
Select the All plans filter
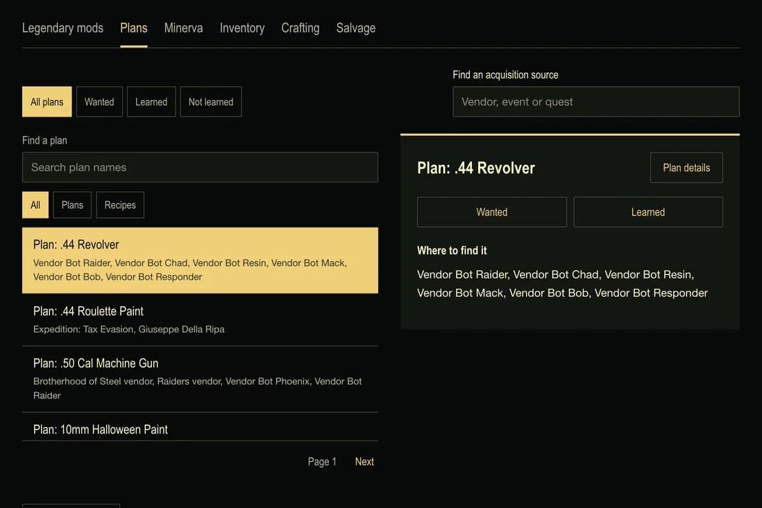coord(46,101)
